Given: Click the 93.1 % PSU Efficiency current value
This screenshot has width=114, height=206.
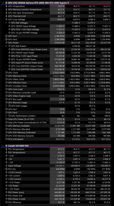Looking at the screenshot, I should (x=61, y=202).
